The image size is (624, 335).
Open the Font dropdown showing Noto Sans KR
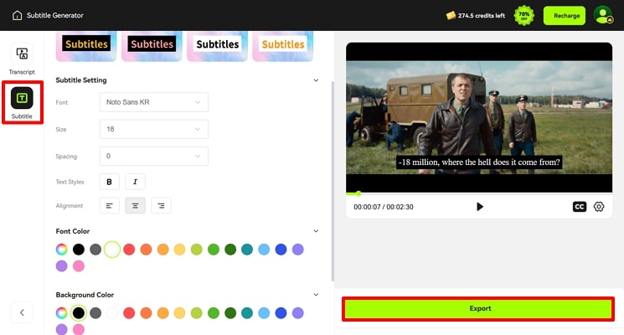(153, 102)
